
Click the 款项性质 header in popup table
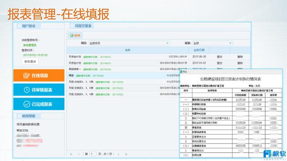point(212,90)
